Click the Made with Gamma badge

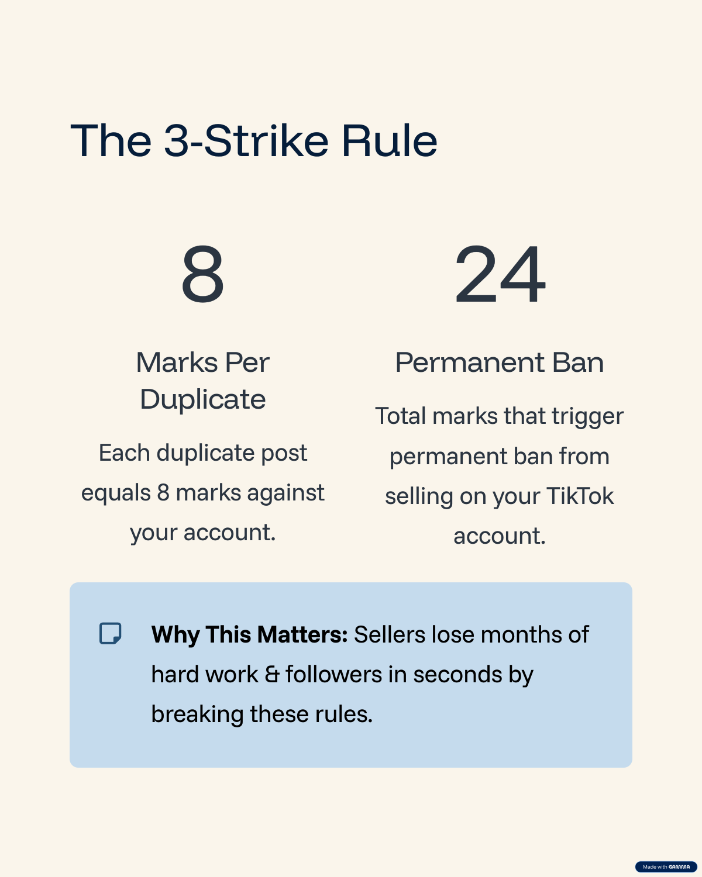pos(666,867)
